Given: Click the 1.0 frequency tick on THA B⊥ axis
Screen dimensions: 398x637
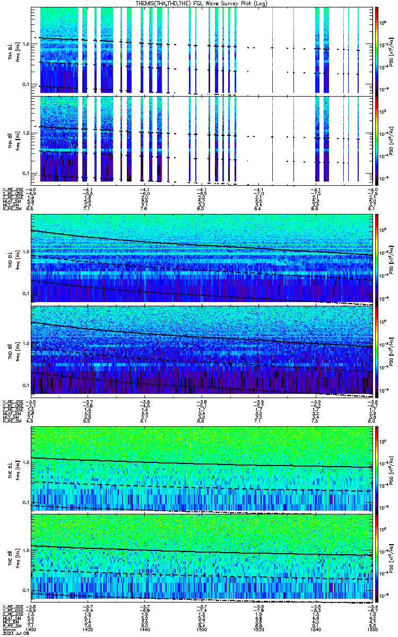Looking at the screenshot, I should pyautogui.click(x=27, y=45).
